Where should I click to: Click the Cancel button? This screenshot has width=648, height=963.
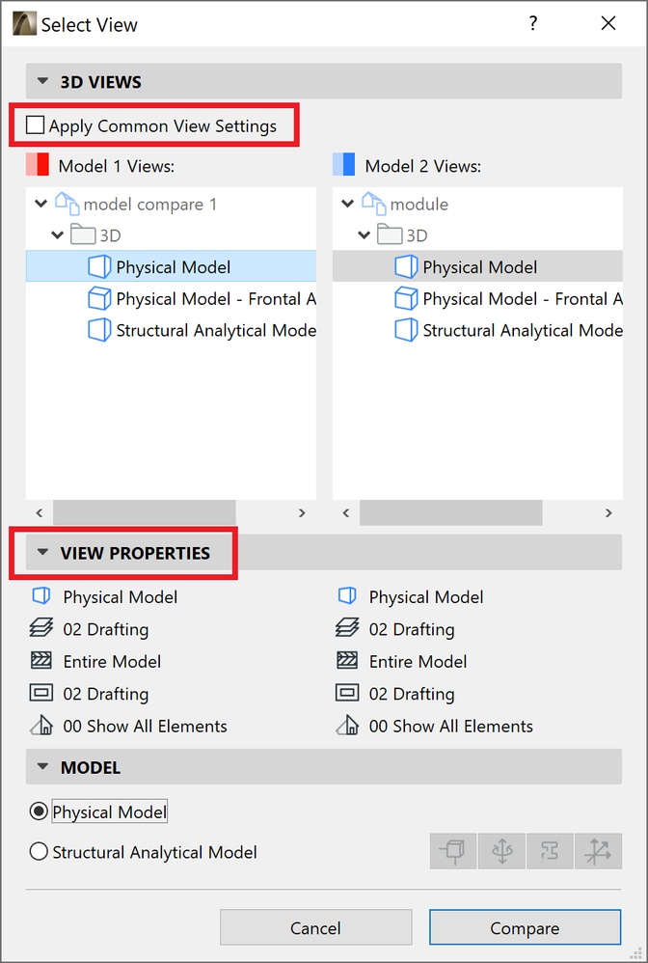pyautogui.click(x=315, y=928)
